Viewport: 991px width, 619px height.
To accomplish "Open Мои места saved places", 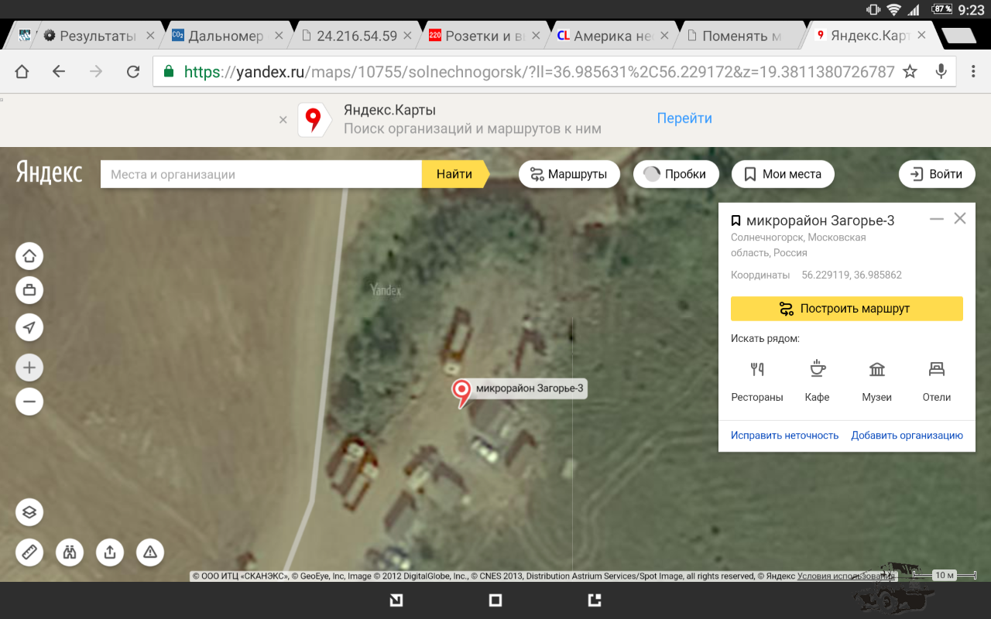I will coord(783,174).
